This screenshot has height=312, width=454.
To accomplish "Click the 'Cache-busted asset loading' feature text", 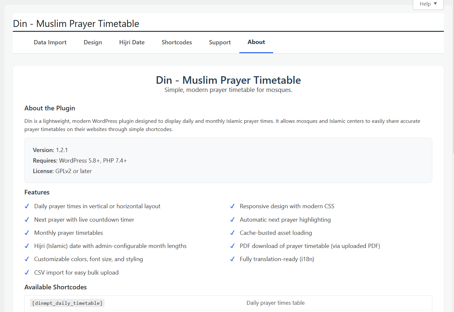I will [x=276, y=233].
